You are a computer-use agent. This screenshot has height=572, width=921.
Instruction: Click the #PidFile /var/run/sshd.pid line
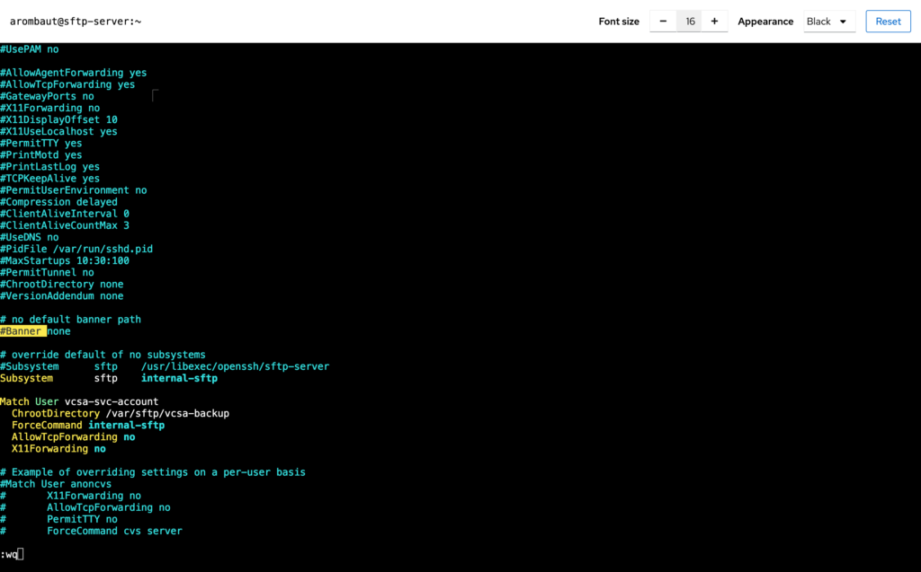[x=76, y=249]
